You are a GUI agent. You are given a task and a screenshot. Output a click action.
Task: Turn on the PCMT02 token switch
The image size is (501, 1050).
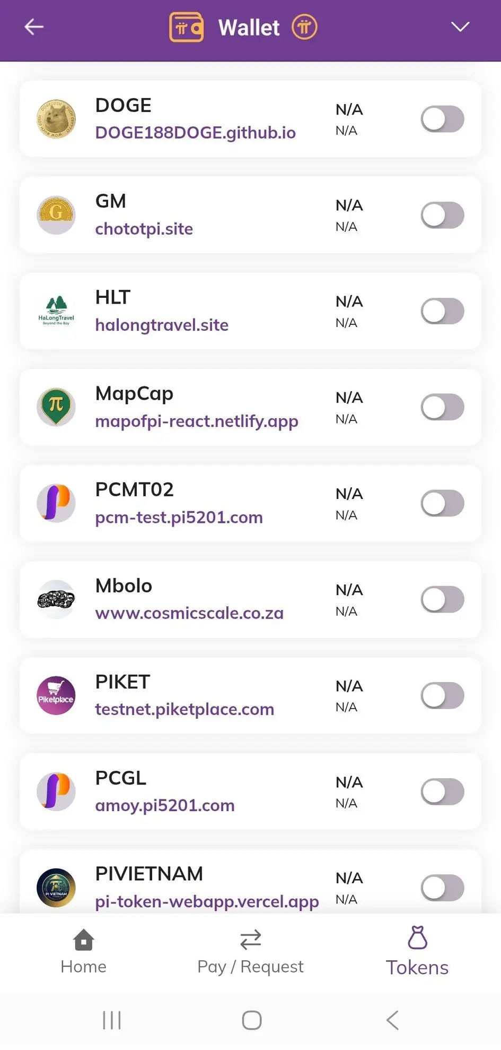click(442, 503)
